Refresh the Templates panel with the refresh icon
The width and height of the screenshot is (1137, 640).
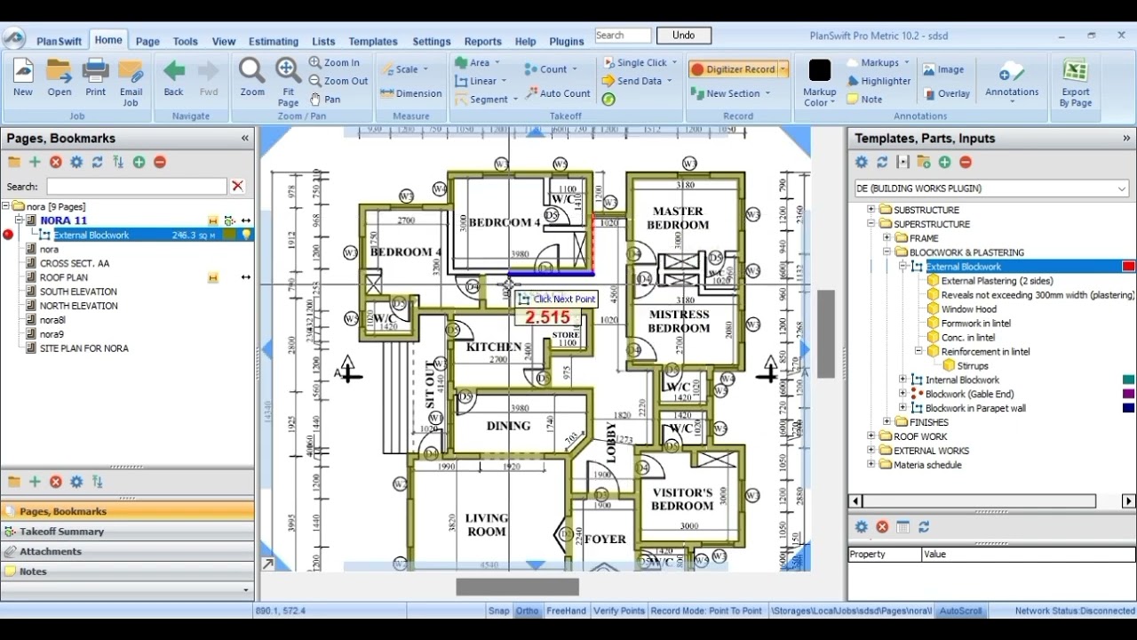point(882,162)
